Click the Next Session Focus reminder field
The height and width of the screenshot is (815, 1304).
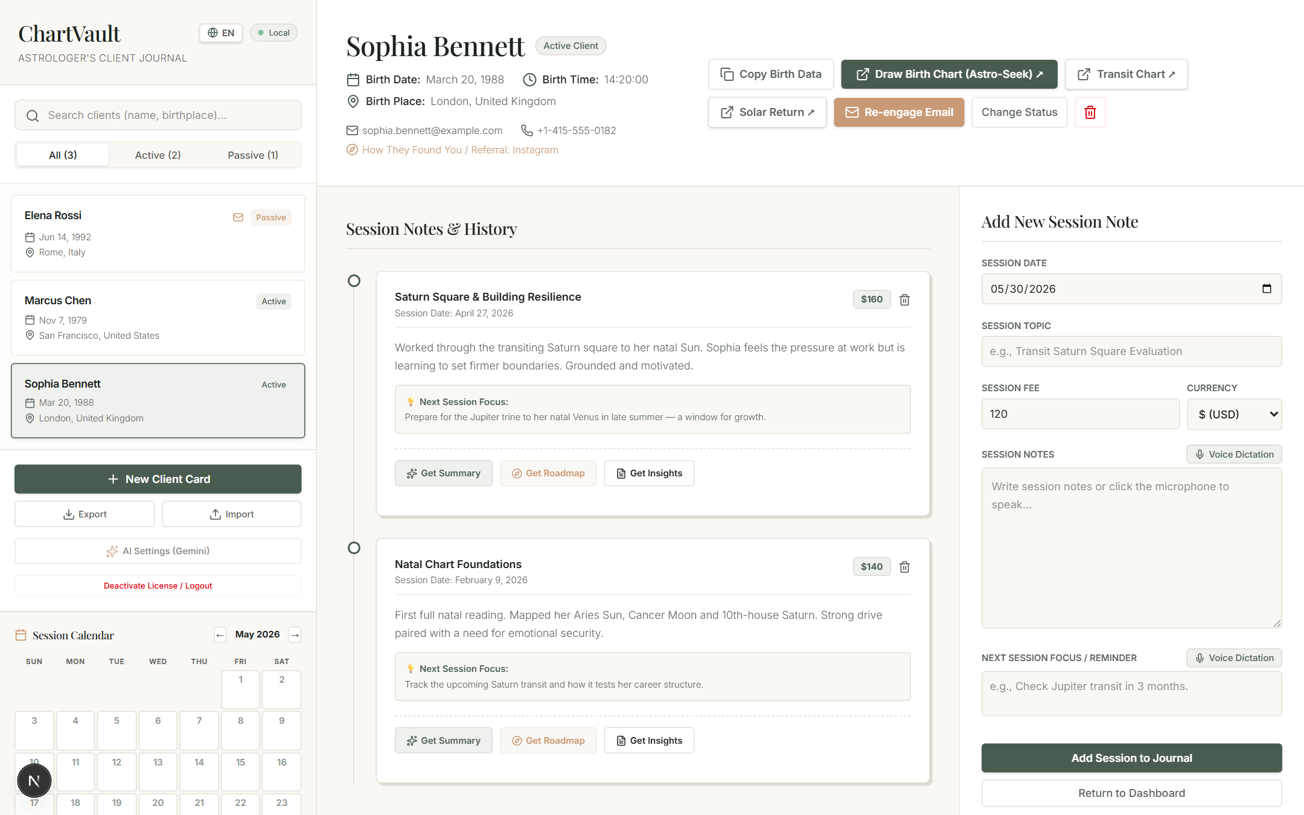(1131, 694)
